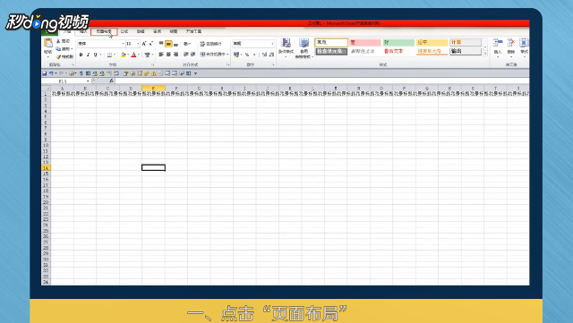Switch to the 审阅 (Review) ribbon tab
The width and height of the screenshot is (573, 323).
(158, 31)
